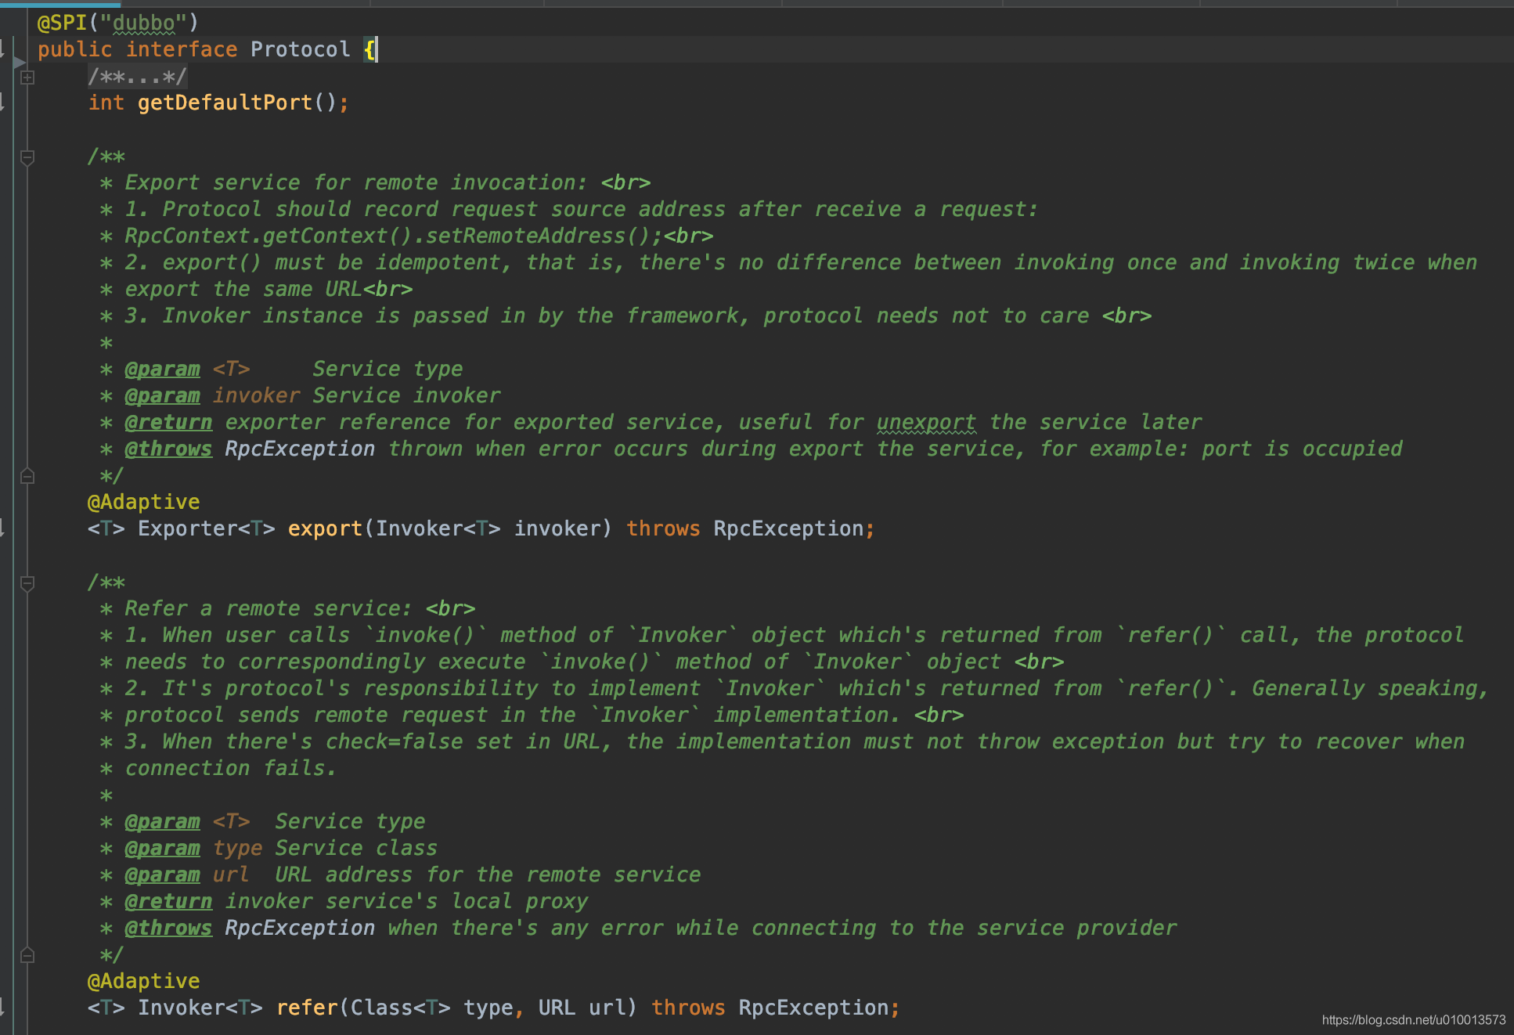Click gutter implementation icon beside refer method line

(2, 1008)
